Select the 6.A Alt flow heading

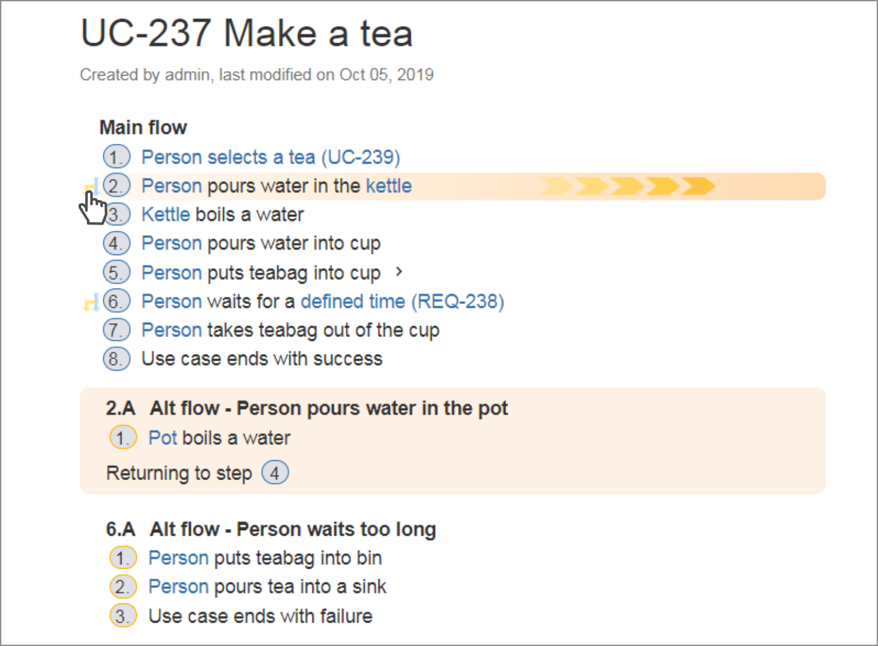[x=271, y=529]
